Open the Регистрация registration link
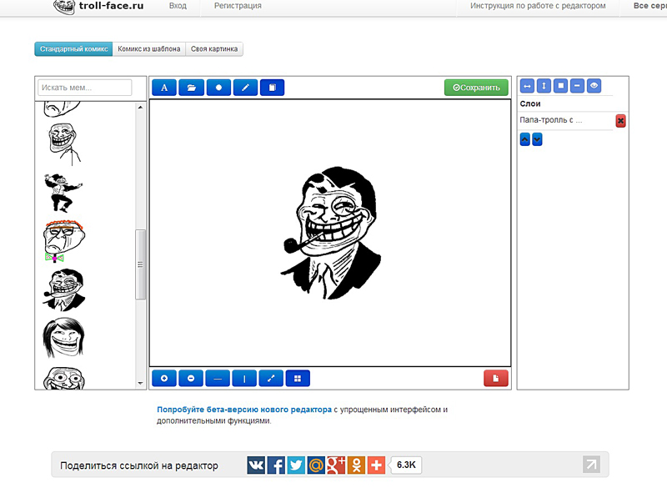Viewport: 667px width, 488px height. coord(238,6)
